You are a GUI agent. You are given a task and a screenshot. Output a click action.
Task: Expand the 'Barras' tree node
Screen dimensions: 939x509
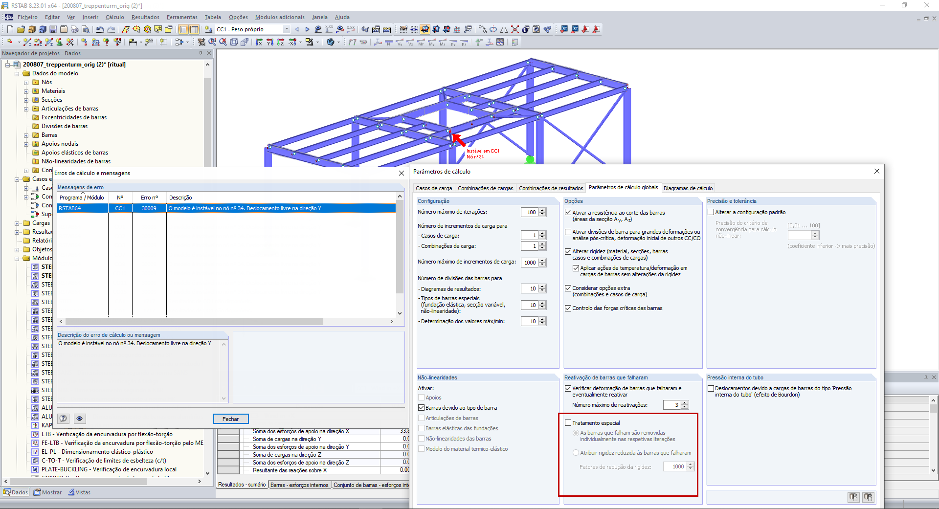tap(26, 135)
